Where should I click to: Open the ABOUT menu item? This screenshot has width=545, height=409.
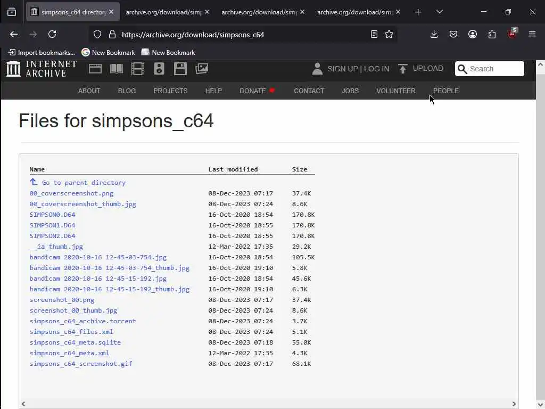pos(89,91)
